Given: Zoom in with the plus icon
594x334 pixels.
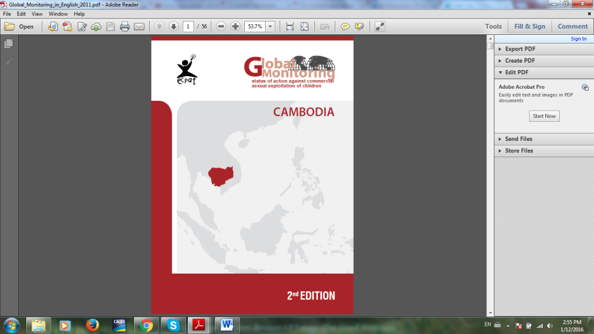Looking at the screenshot, I should click(236, 26).
